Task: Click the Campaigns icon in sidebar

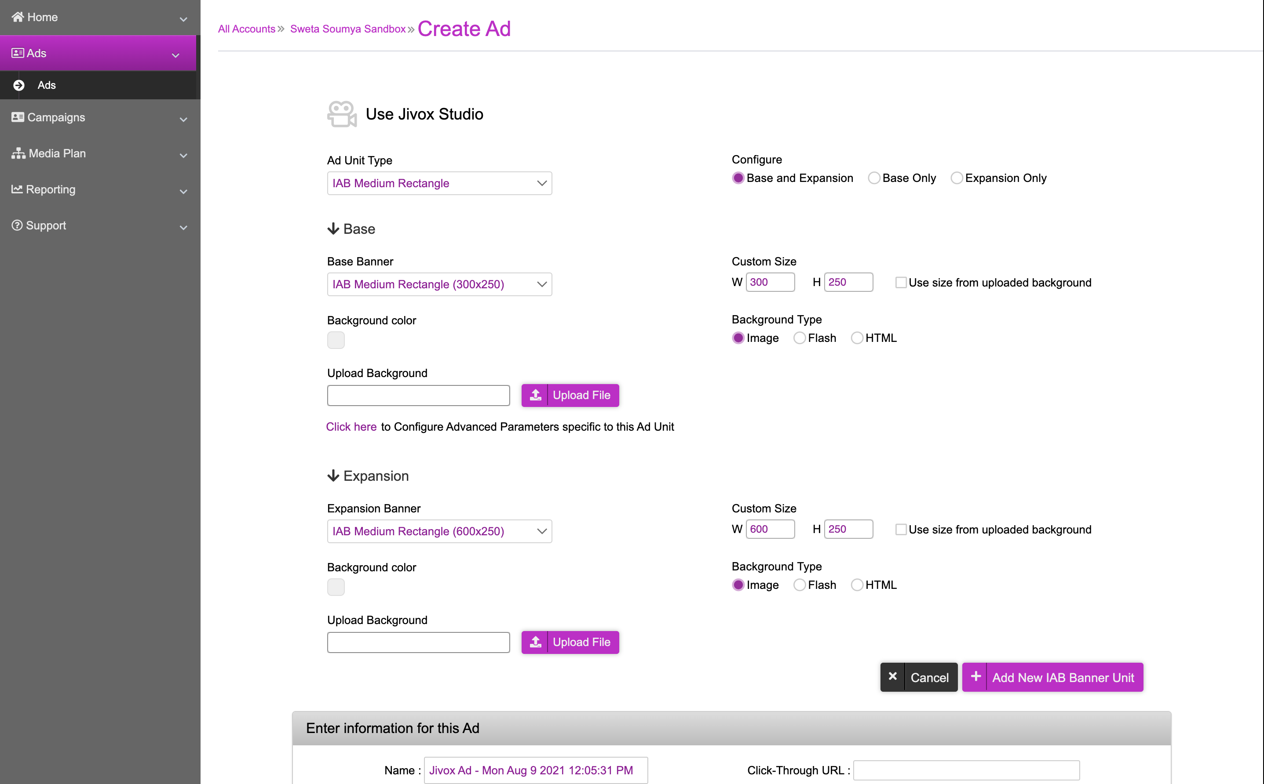Action: (18, 117)
